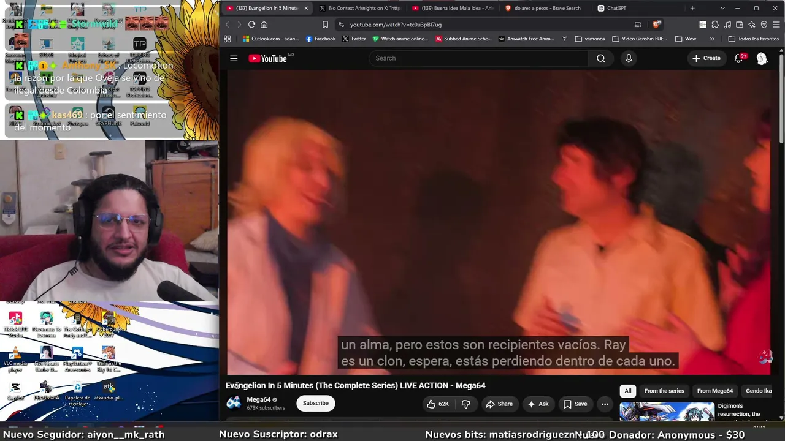The width and height of the screenshot is (785, 441).
Task: Open the vamonos bookmark folder
Action: pyautogui.click(x=590, y=39)
